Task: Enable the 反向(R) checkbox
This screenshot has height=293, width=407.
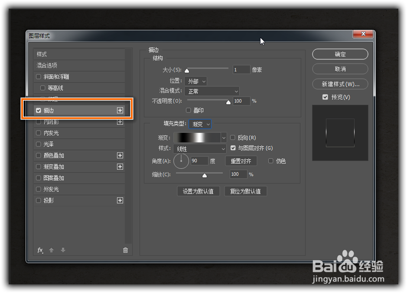Action: click(x=233, y=137)
